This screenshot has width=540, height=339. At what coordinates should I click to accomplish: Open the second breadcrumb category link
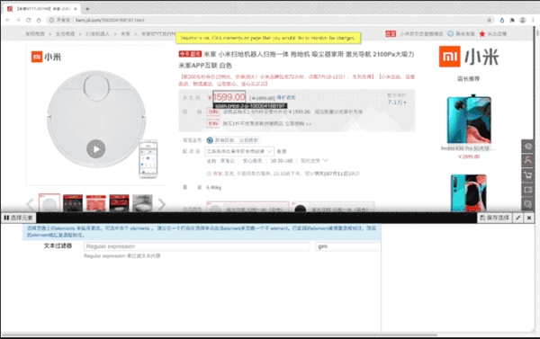(x=65, y=34)
